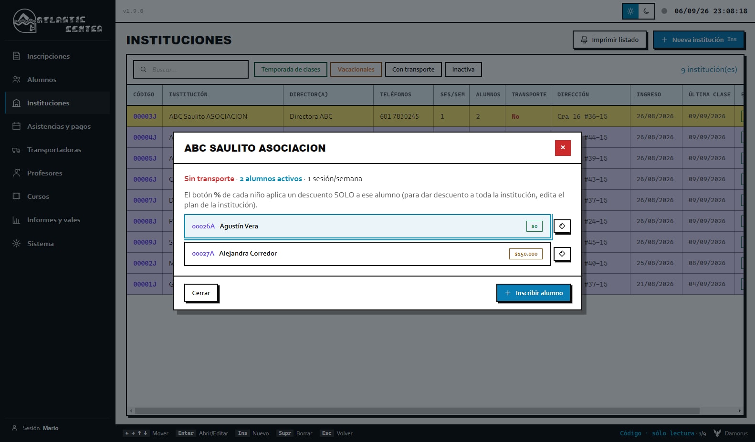
Task: Click the Sistema gear icon
Action: tap(16, 244)
